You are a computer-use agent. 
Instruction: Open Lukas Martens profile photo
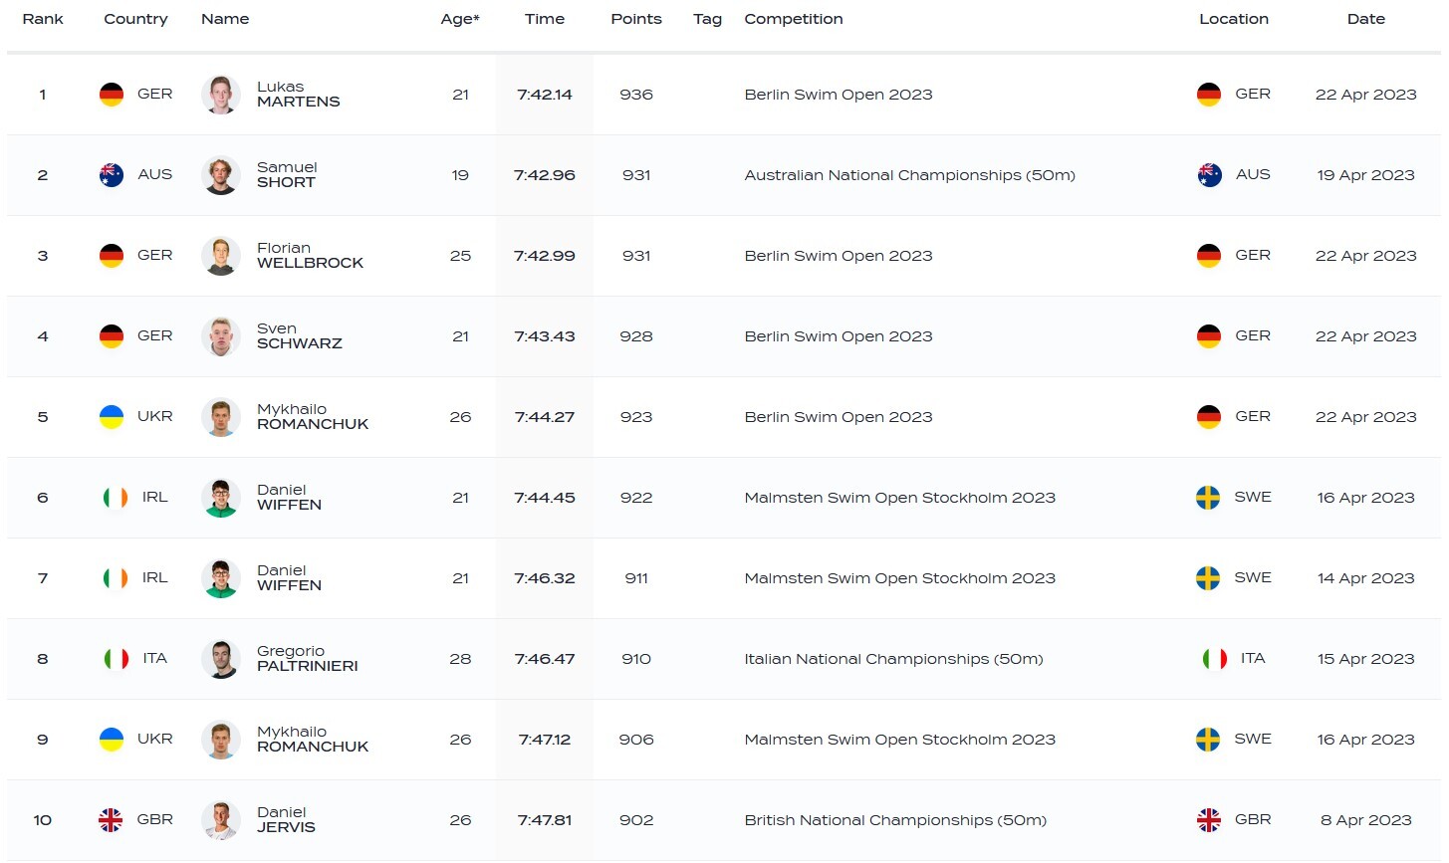pos(220,95)
